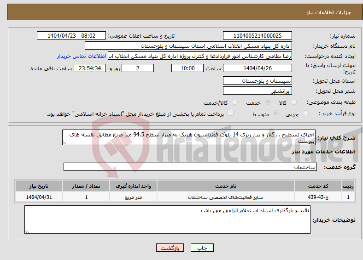This screenshot has width=363, height=260.
Task: Click the general description text area
Action: 189,137
